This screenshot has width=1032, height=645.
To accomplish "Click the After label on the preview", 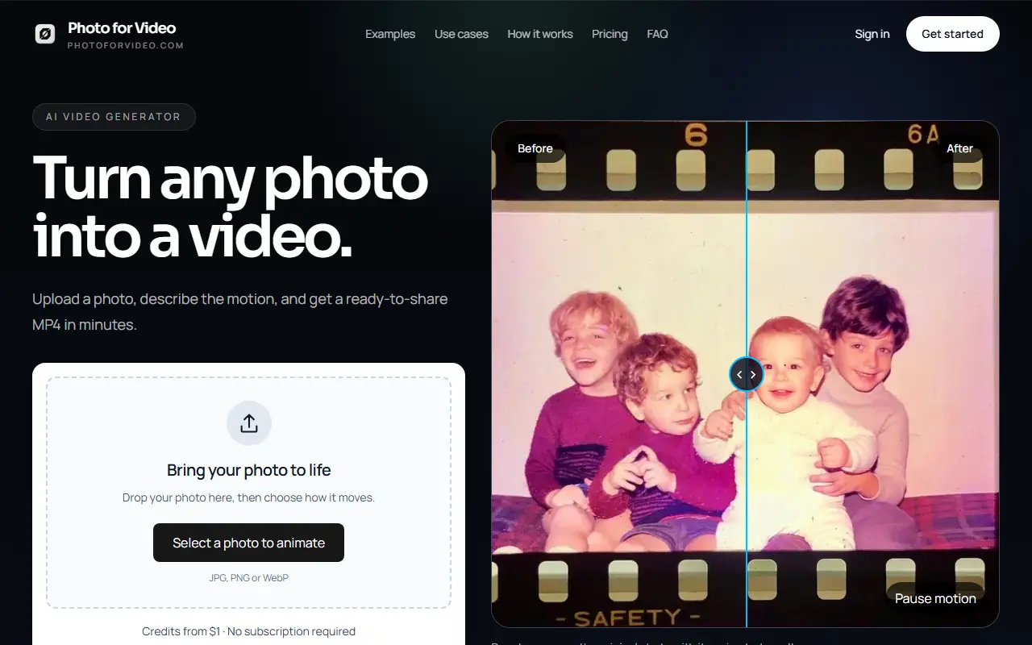I will pos(959,148).
